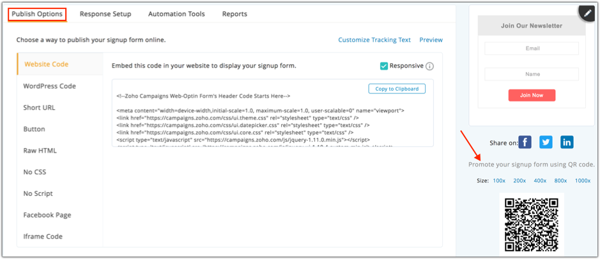Viewport: 600px width, 259px height.
Task: Select QR code size 400x
Action: (540, 181)
